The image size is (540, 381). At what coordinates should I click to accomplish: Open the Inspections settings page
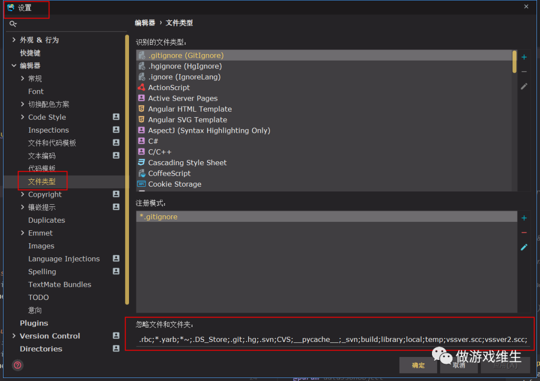click(x=48, y=130)
